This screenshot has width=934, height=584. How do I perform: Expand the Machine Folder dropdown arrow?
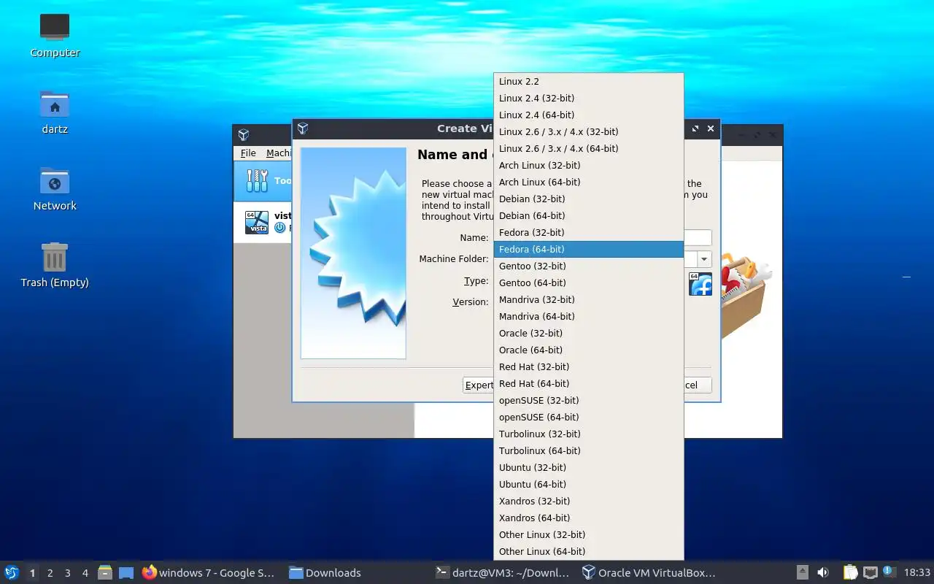(704, 259)
